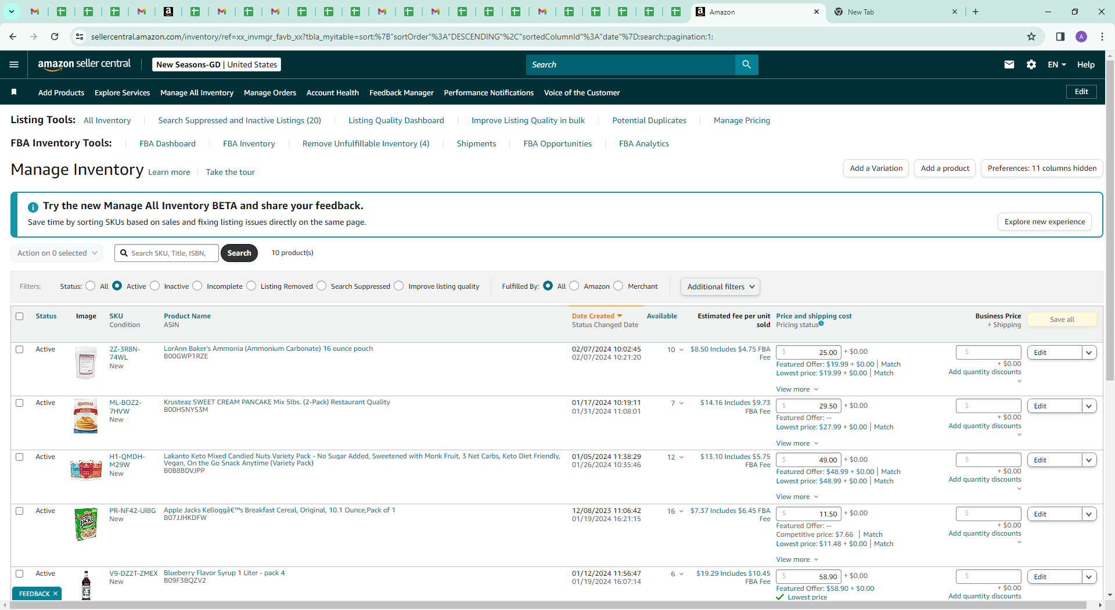Expand available quantity chevron for Blueberry Syrup row
Screen dimensions: 1115x610
tap(681, 574)
